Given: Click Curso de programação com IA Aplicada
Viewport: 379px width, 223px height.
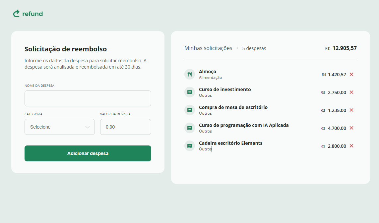Looking at the screenshot, I should point(244,125).
